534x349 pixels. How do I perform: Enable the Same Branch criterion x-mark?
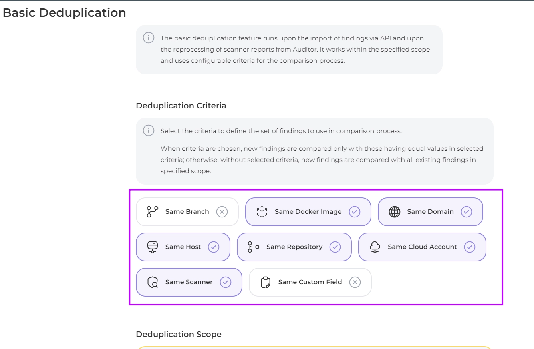pos(222,212)
